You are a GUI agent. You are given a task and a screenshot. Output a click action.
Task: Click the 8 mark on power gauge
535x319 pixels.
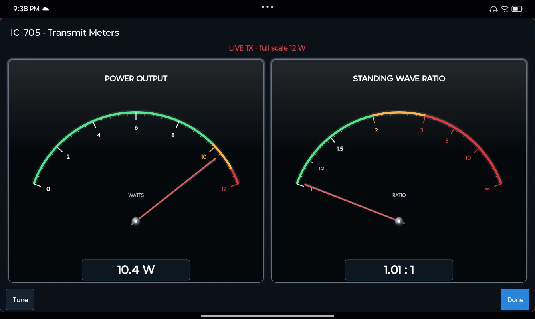pyautogui.click(x=173, y=135)
